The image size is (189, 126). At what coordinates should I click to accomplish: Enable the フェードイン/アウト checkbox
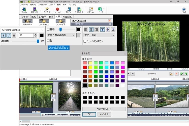click(85, 41)
